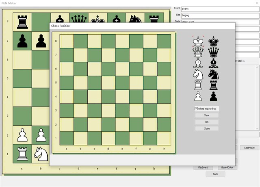Click square h8 on Chess Position board
This screenshot has width=260, height=187.
164,41
